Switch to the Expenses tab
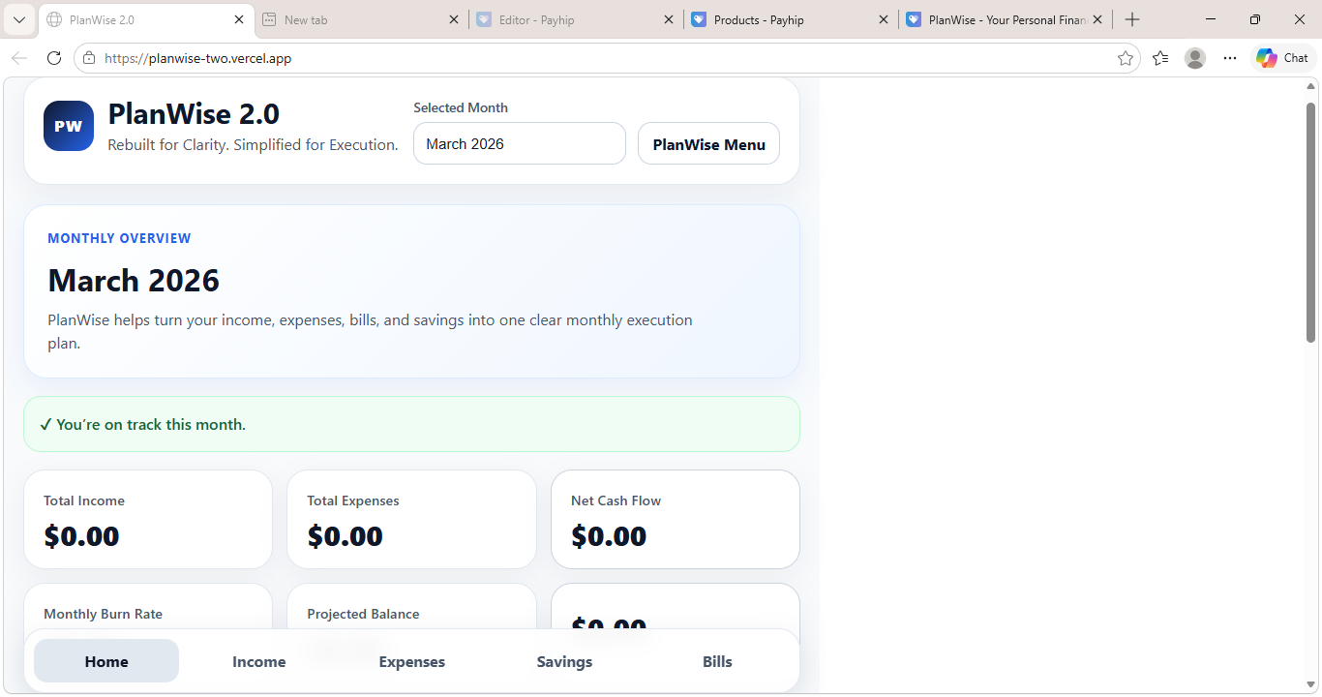 411,662
